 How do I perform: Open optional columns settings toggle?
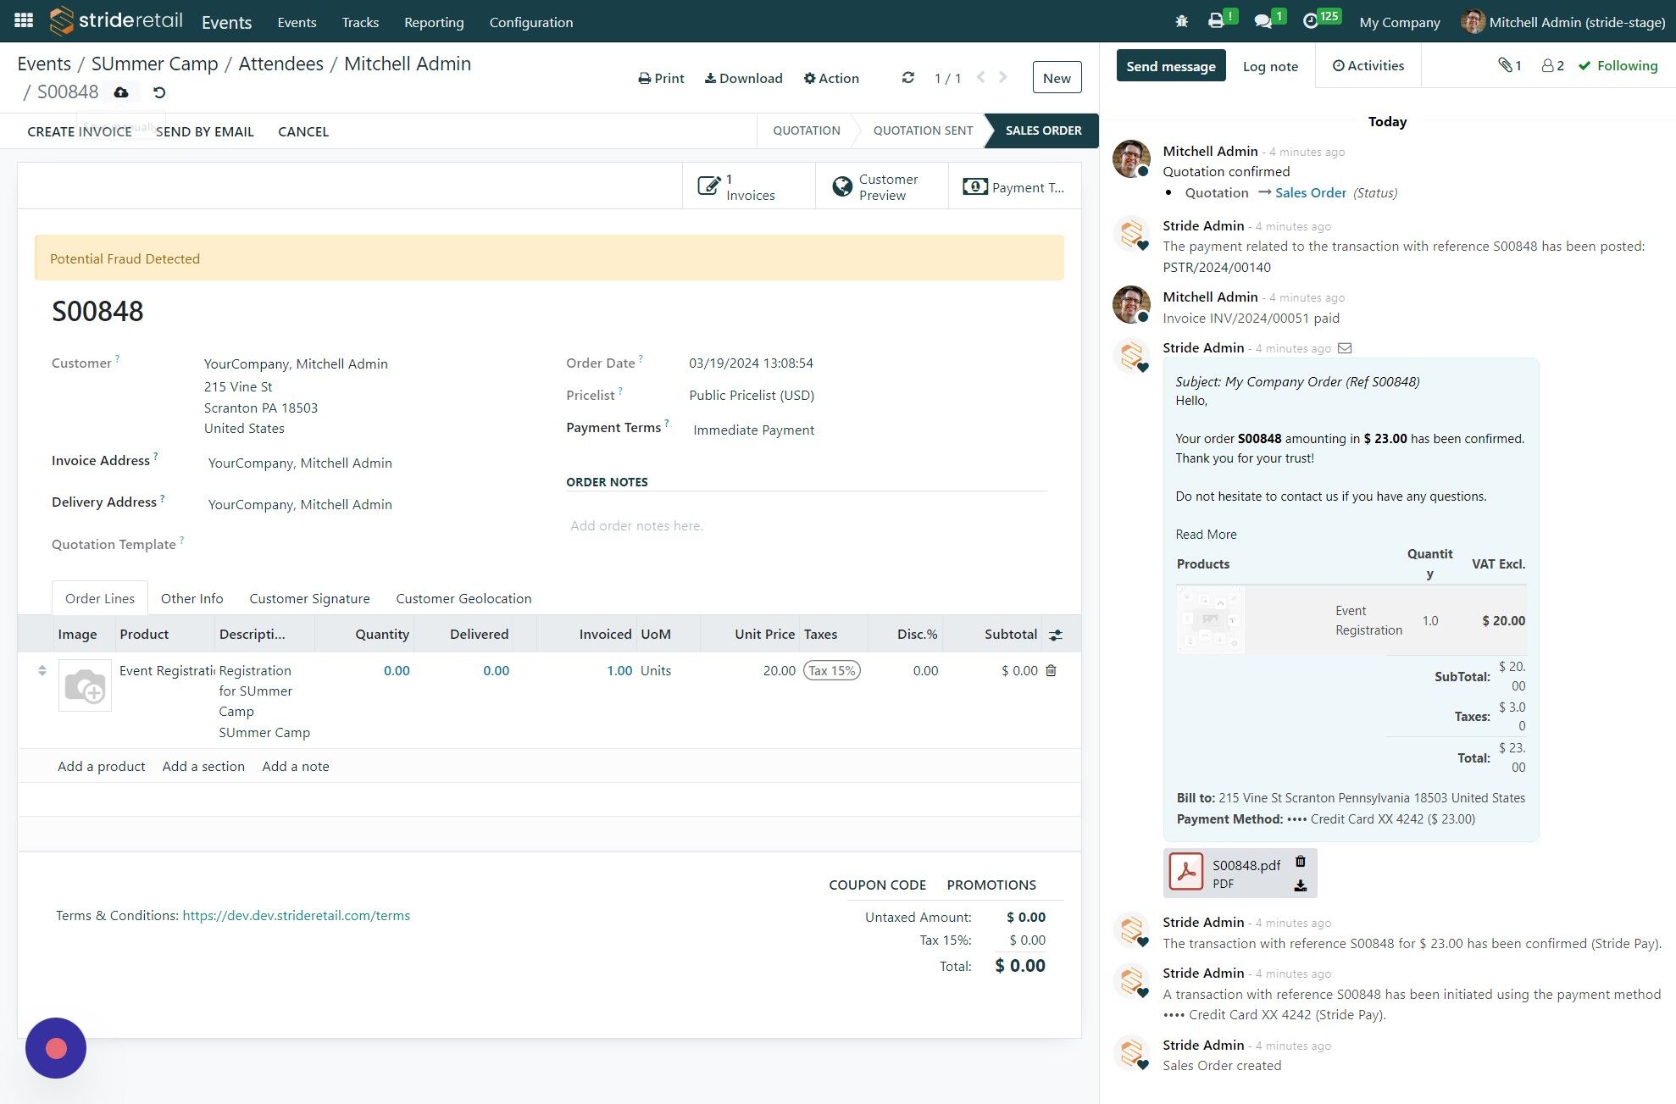1056,634
